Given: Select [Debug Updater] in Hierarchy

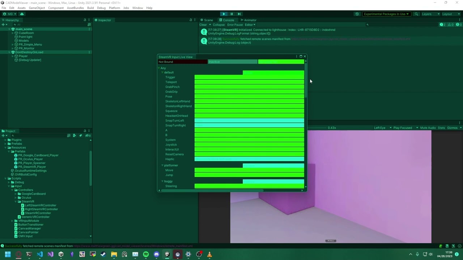Looking at the screenshot, I should (30, 60).
